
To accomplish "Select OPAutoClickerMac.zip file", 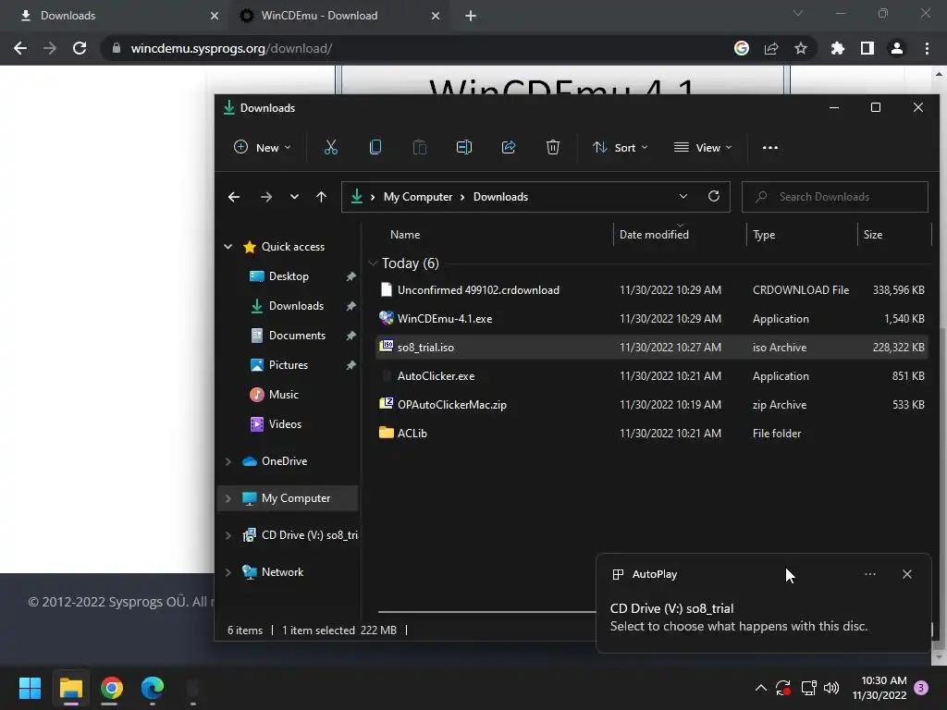I will [x=652, y=405].
